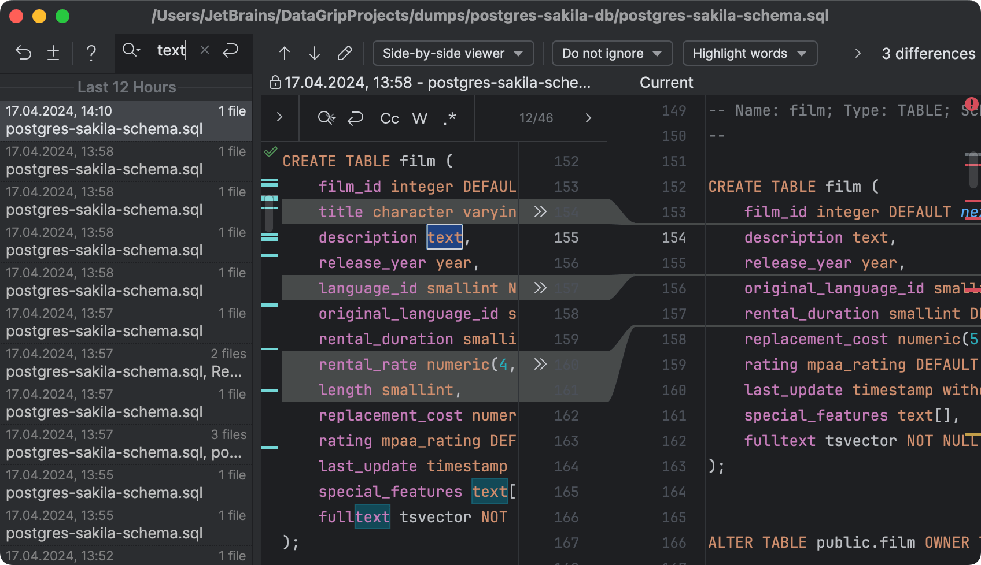981x565 pixels.
Task: Clear the search field with the X icon
Action: click(x=204, y=50)
